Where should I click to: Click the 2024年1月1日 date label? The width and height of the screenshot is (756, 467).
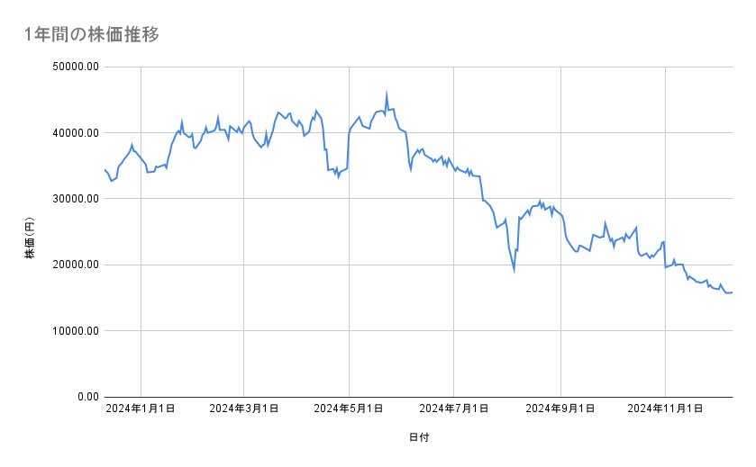point(141,409)
